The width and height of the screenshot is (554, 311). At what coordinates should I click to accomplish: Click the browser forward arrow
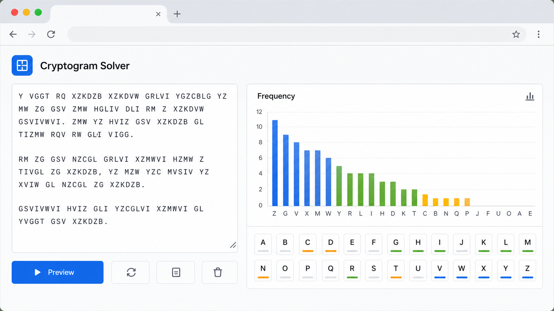32,34
